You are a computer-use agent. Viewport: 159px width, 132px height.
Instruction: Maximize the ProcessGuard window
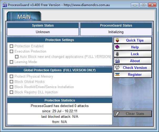pos(143,5)
